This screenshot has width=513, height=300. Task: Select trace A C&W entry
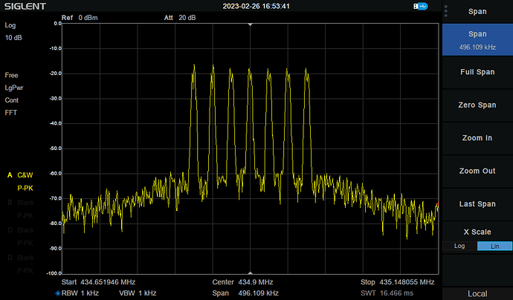click(20, 175)
